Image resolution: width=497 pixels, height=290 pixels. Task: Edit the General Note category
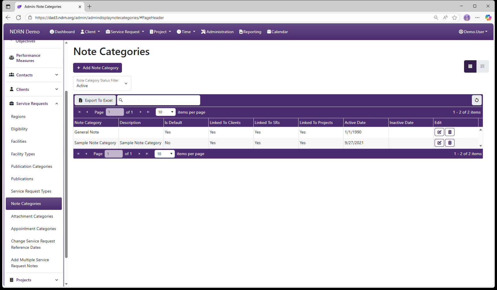[439, 132]
